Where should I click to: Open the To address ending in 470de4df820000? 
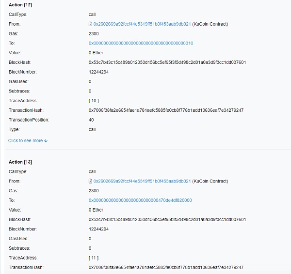(140, 200)
